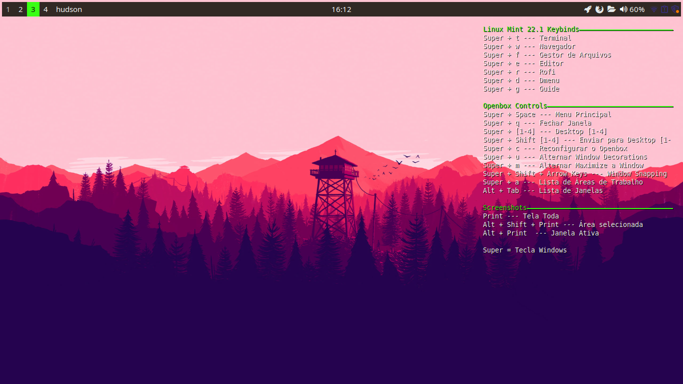Click the Super = Tecla Windows text

point(525,250)
